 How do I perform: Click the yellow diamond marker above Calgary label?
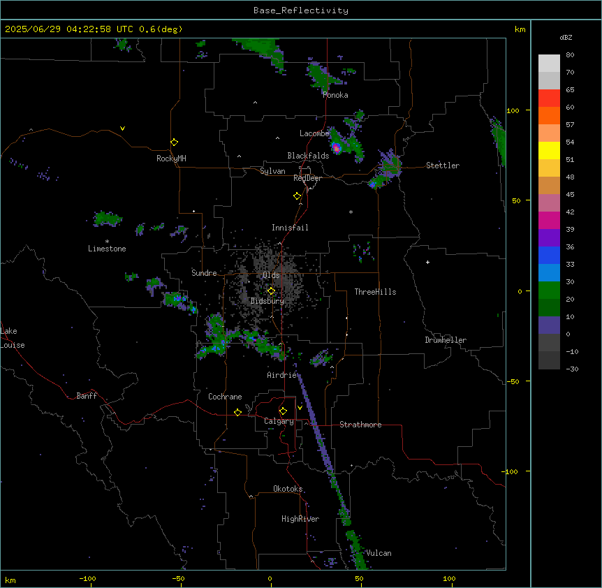[x=283, y=411]
